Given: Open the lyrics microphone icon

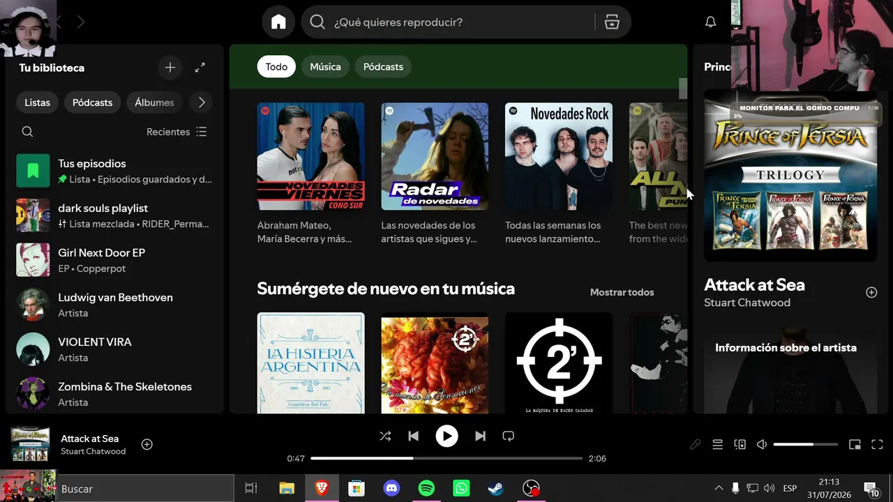Looking at the screenshot, I should (x=695, y=444).
